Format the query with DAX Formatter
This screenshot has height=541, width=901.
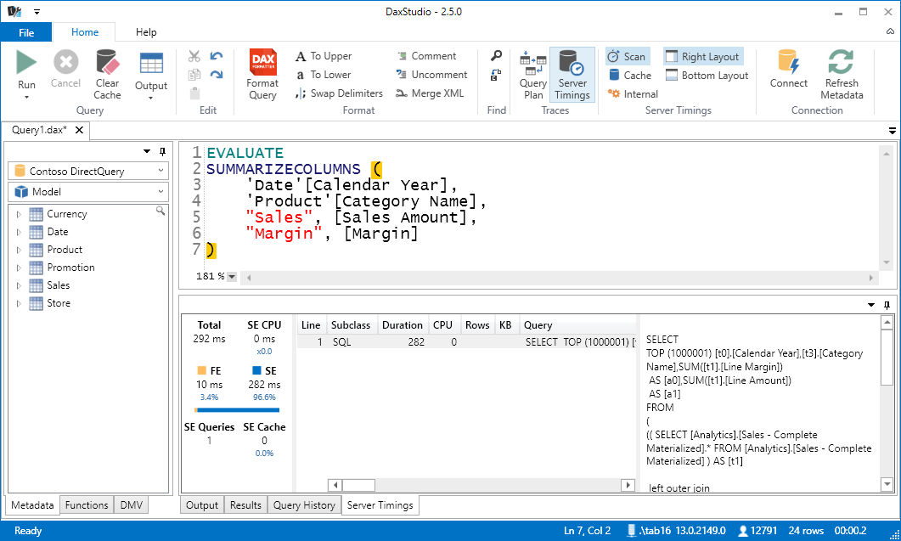pyautogui.click(x=262, y=75)
